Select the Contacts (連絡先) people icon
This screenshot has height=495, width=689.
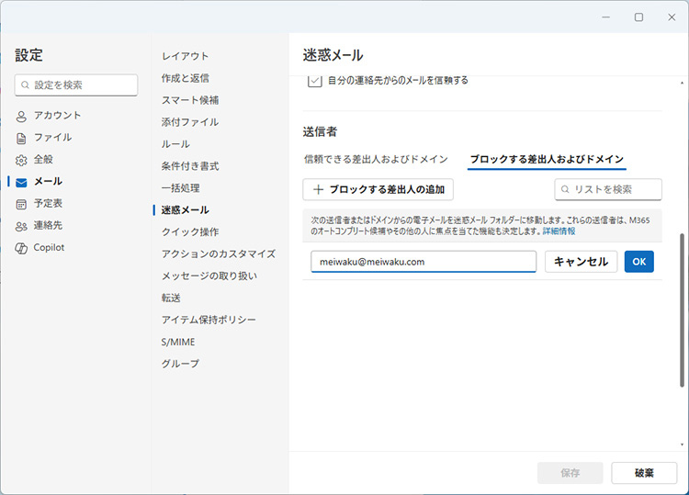tap(21, 226)
